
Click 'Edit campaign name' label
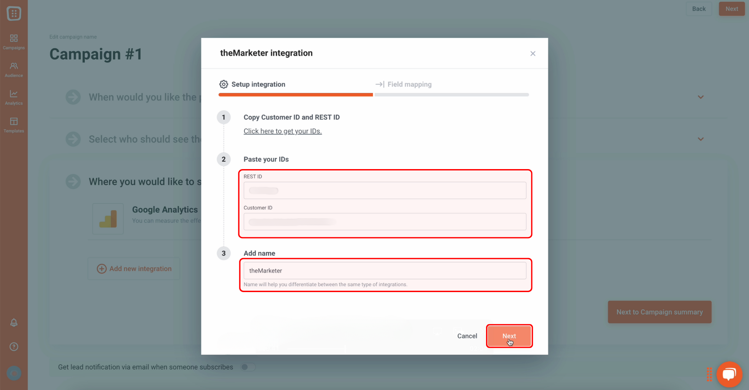pos(73,37)
